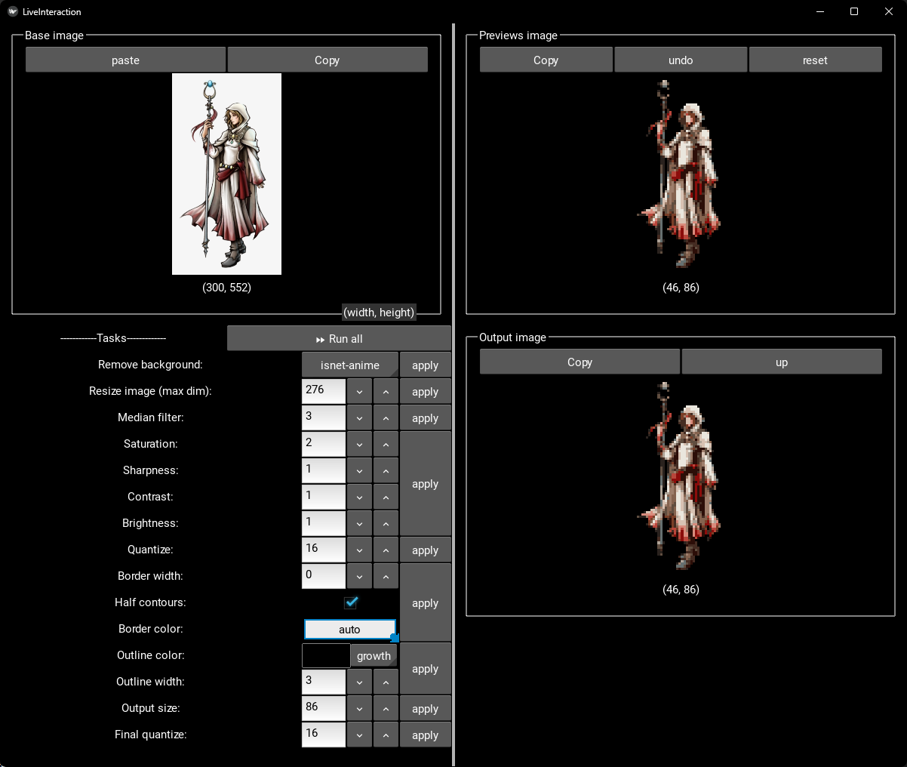Reset the Previews image

(x=815, y=60)
